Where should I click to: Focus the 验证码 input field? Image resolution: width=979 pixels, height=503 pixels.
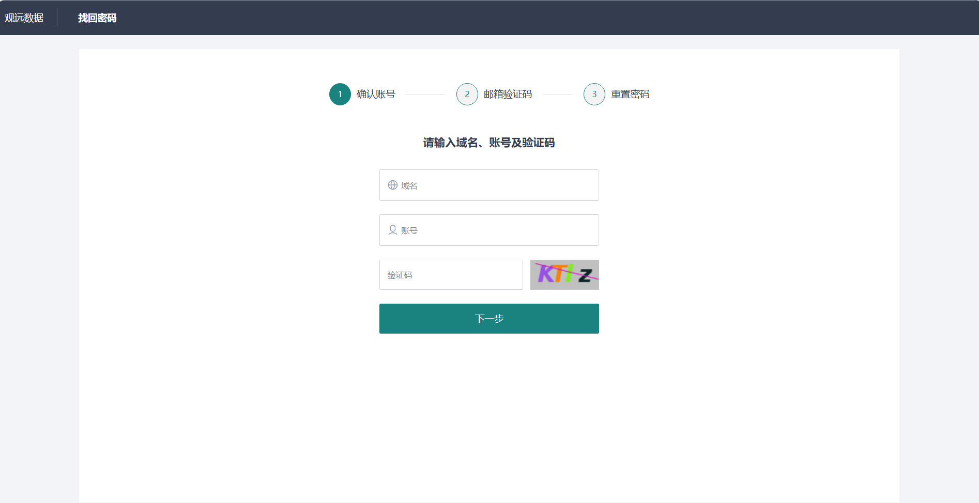coord(451,275)
